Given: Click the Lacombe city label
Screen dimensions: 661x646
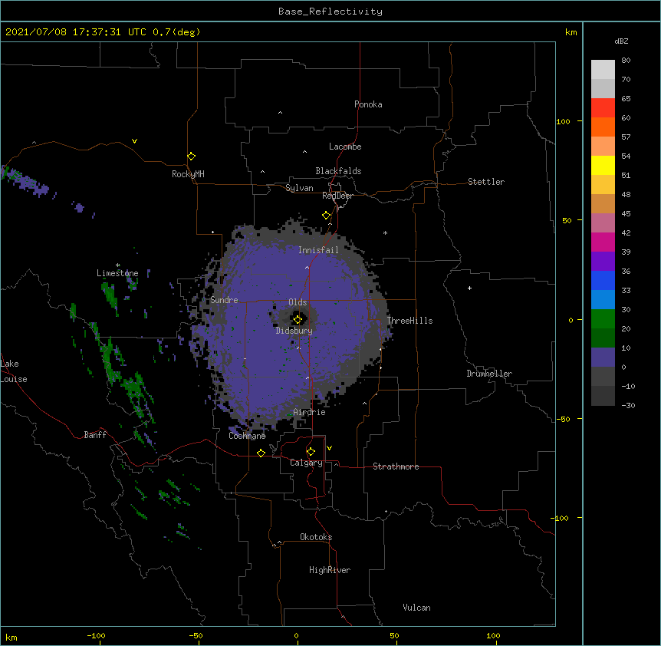Looking at the screenshot, I should 345,147.
